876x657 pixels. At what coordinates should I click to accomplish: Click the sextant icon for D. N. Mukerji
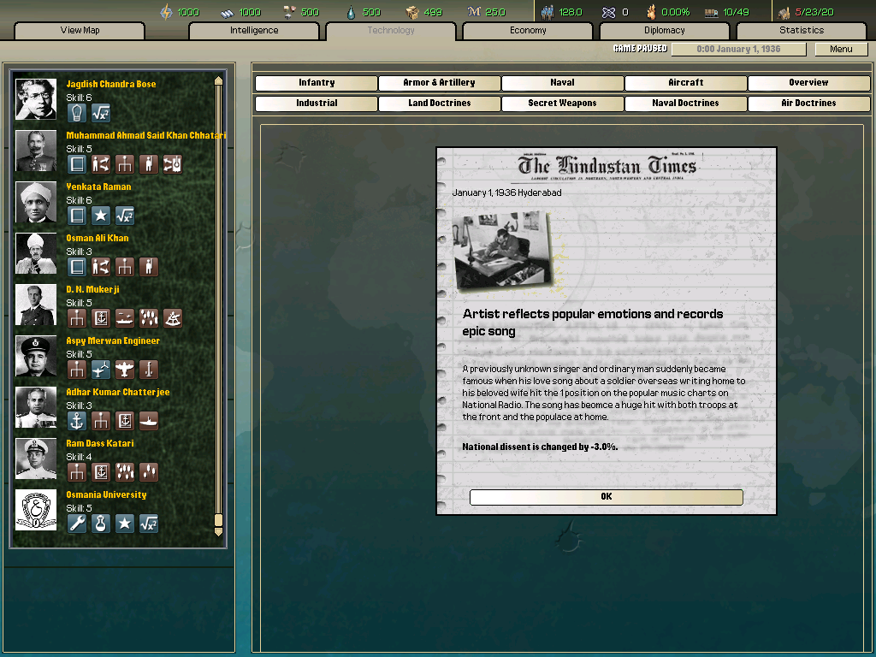coord(173,318)
